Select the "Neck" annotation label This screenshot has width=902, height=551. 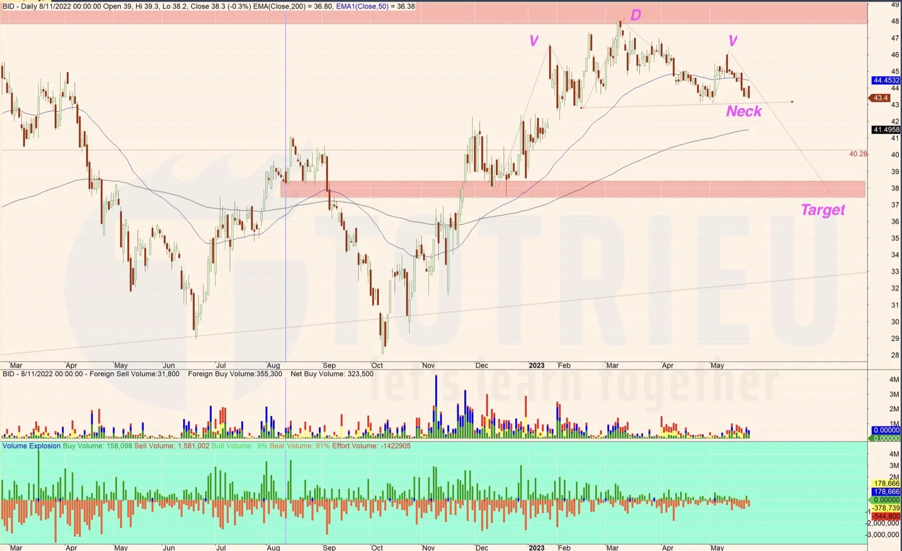(743, 111)
